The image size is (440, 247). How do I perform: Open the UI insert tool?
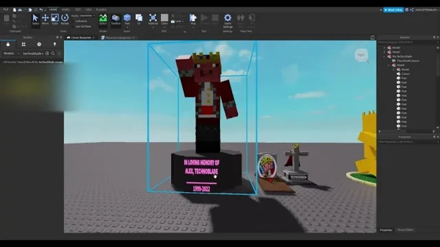[139, 19]
